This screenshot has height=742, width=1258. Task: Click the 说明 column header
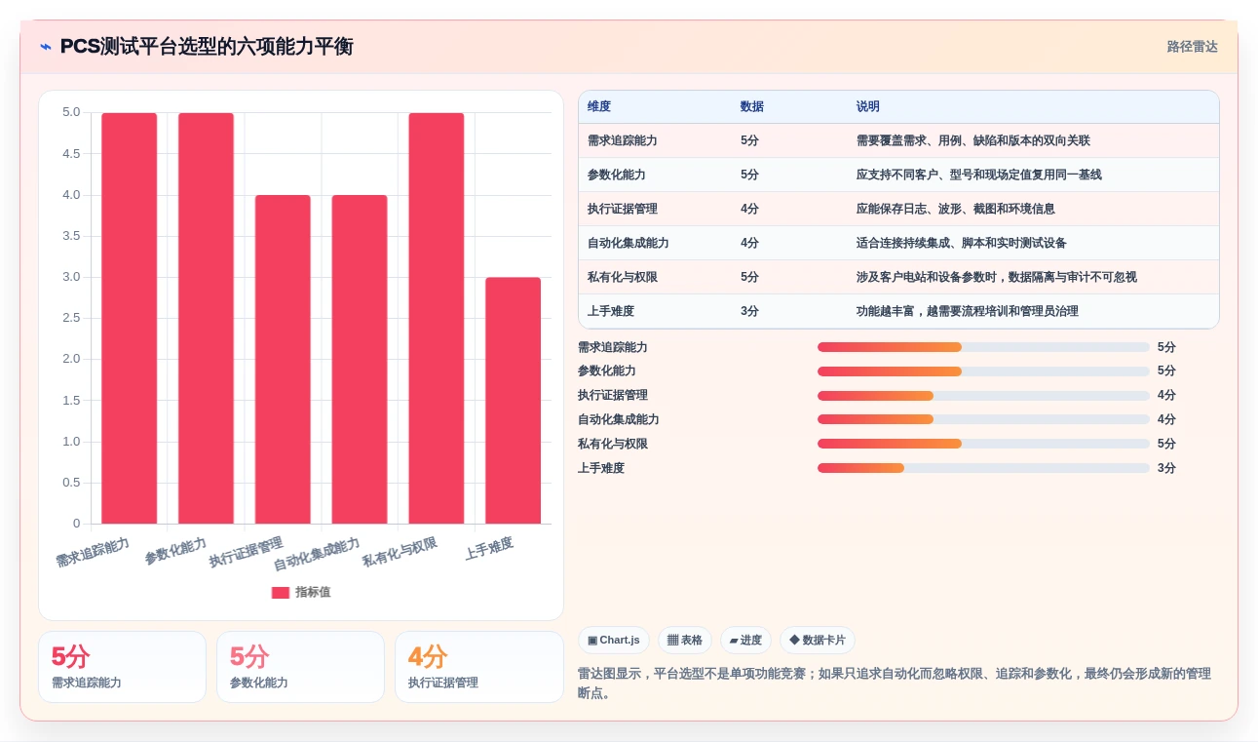[x=868, y=106]
